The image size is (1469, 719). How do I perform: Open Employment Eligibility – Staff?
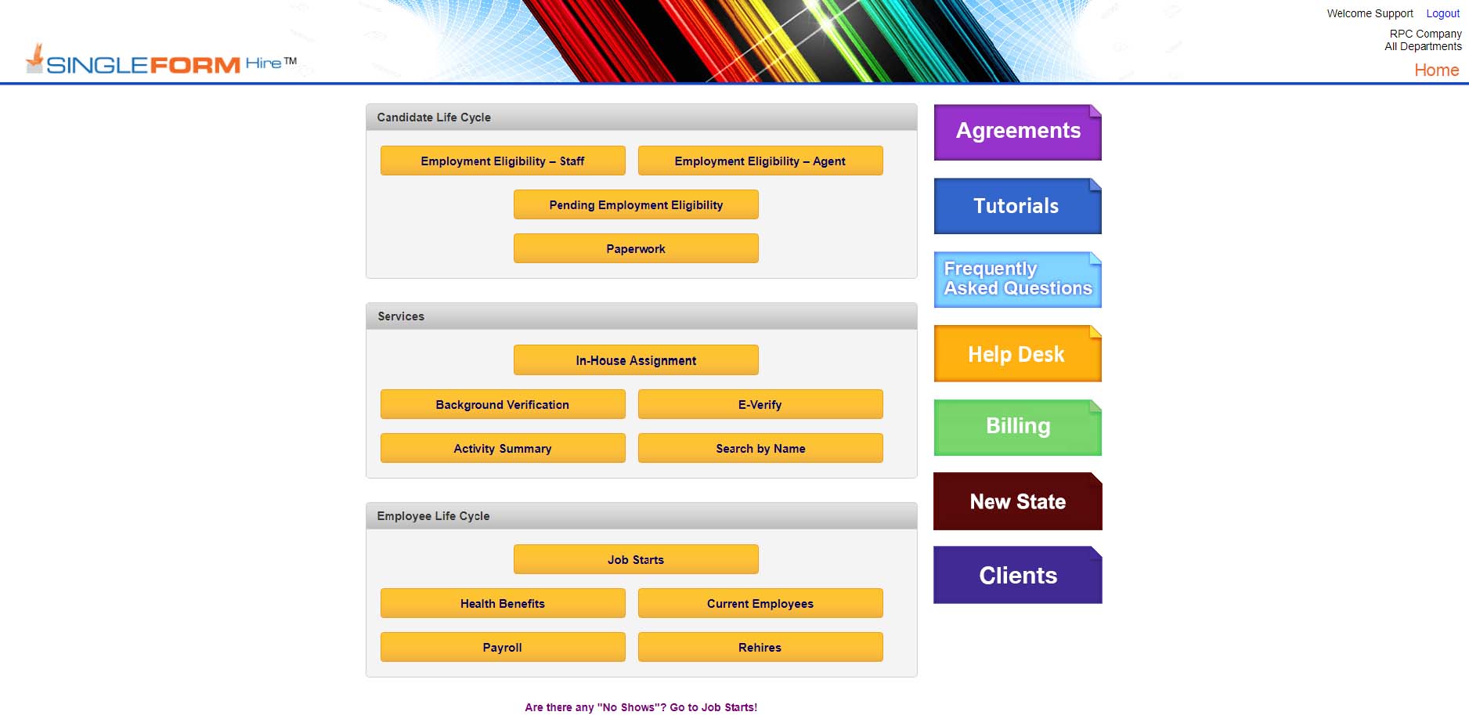click(x=503, y=161)
